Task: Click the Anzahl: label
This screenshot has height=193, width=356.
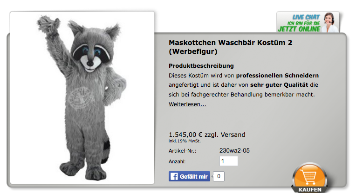Action: click(x=177, y=161)
